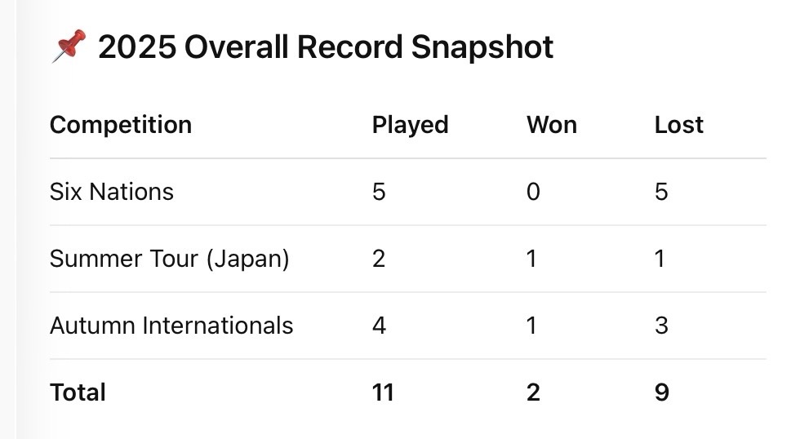Select Six Nations Won value of 0

point(533,192)
